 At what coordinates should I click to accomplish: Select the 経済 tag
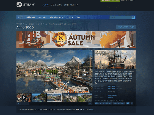pos(128,103)
